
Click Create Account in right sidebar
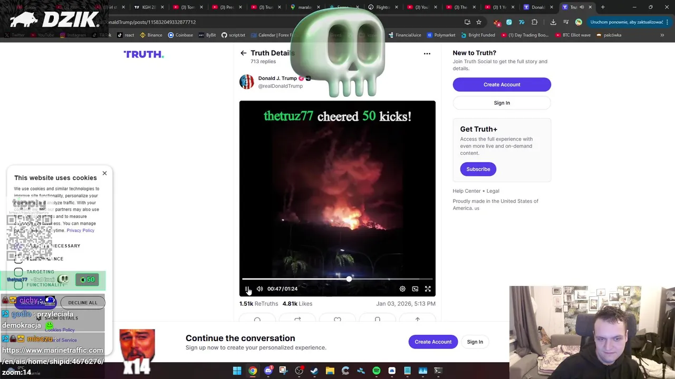click(502, 84)
